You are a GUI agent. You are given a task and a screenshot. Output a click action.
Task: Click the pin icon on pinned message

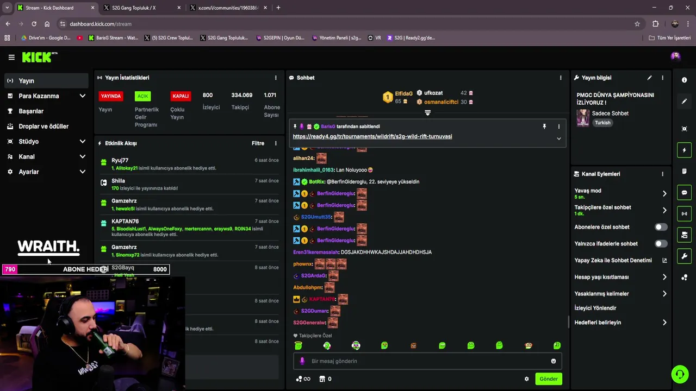coord(544,127)
